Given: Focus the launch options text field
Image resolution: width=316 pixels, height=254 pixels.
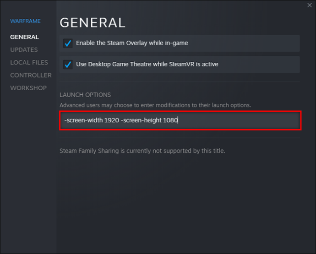Looking at the screenshot, I should tap(238, 120).
